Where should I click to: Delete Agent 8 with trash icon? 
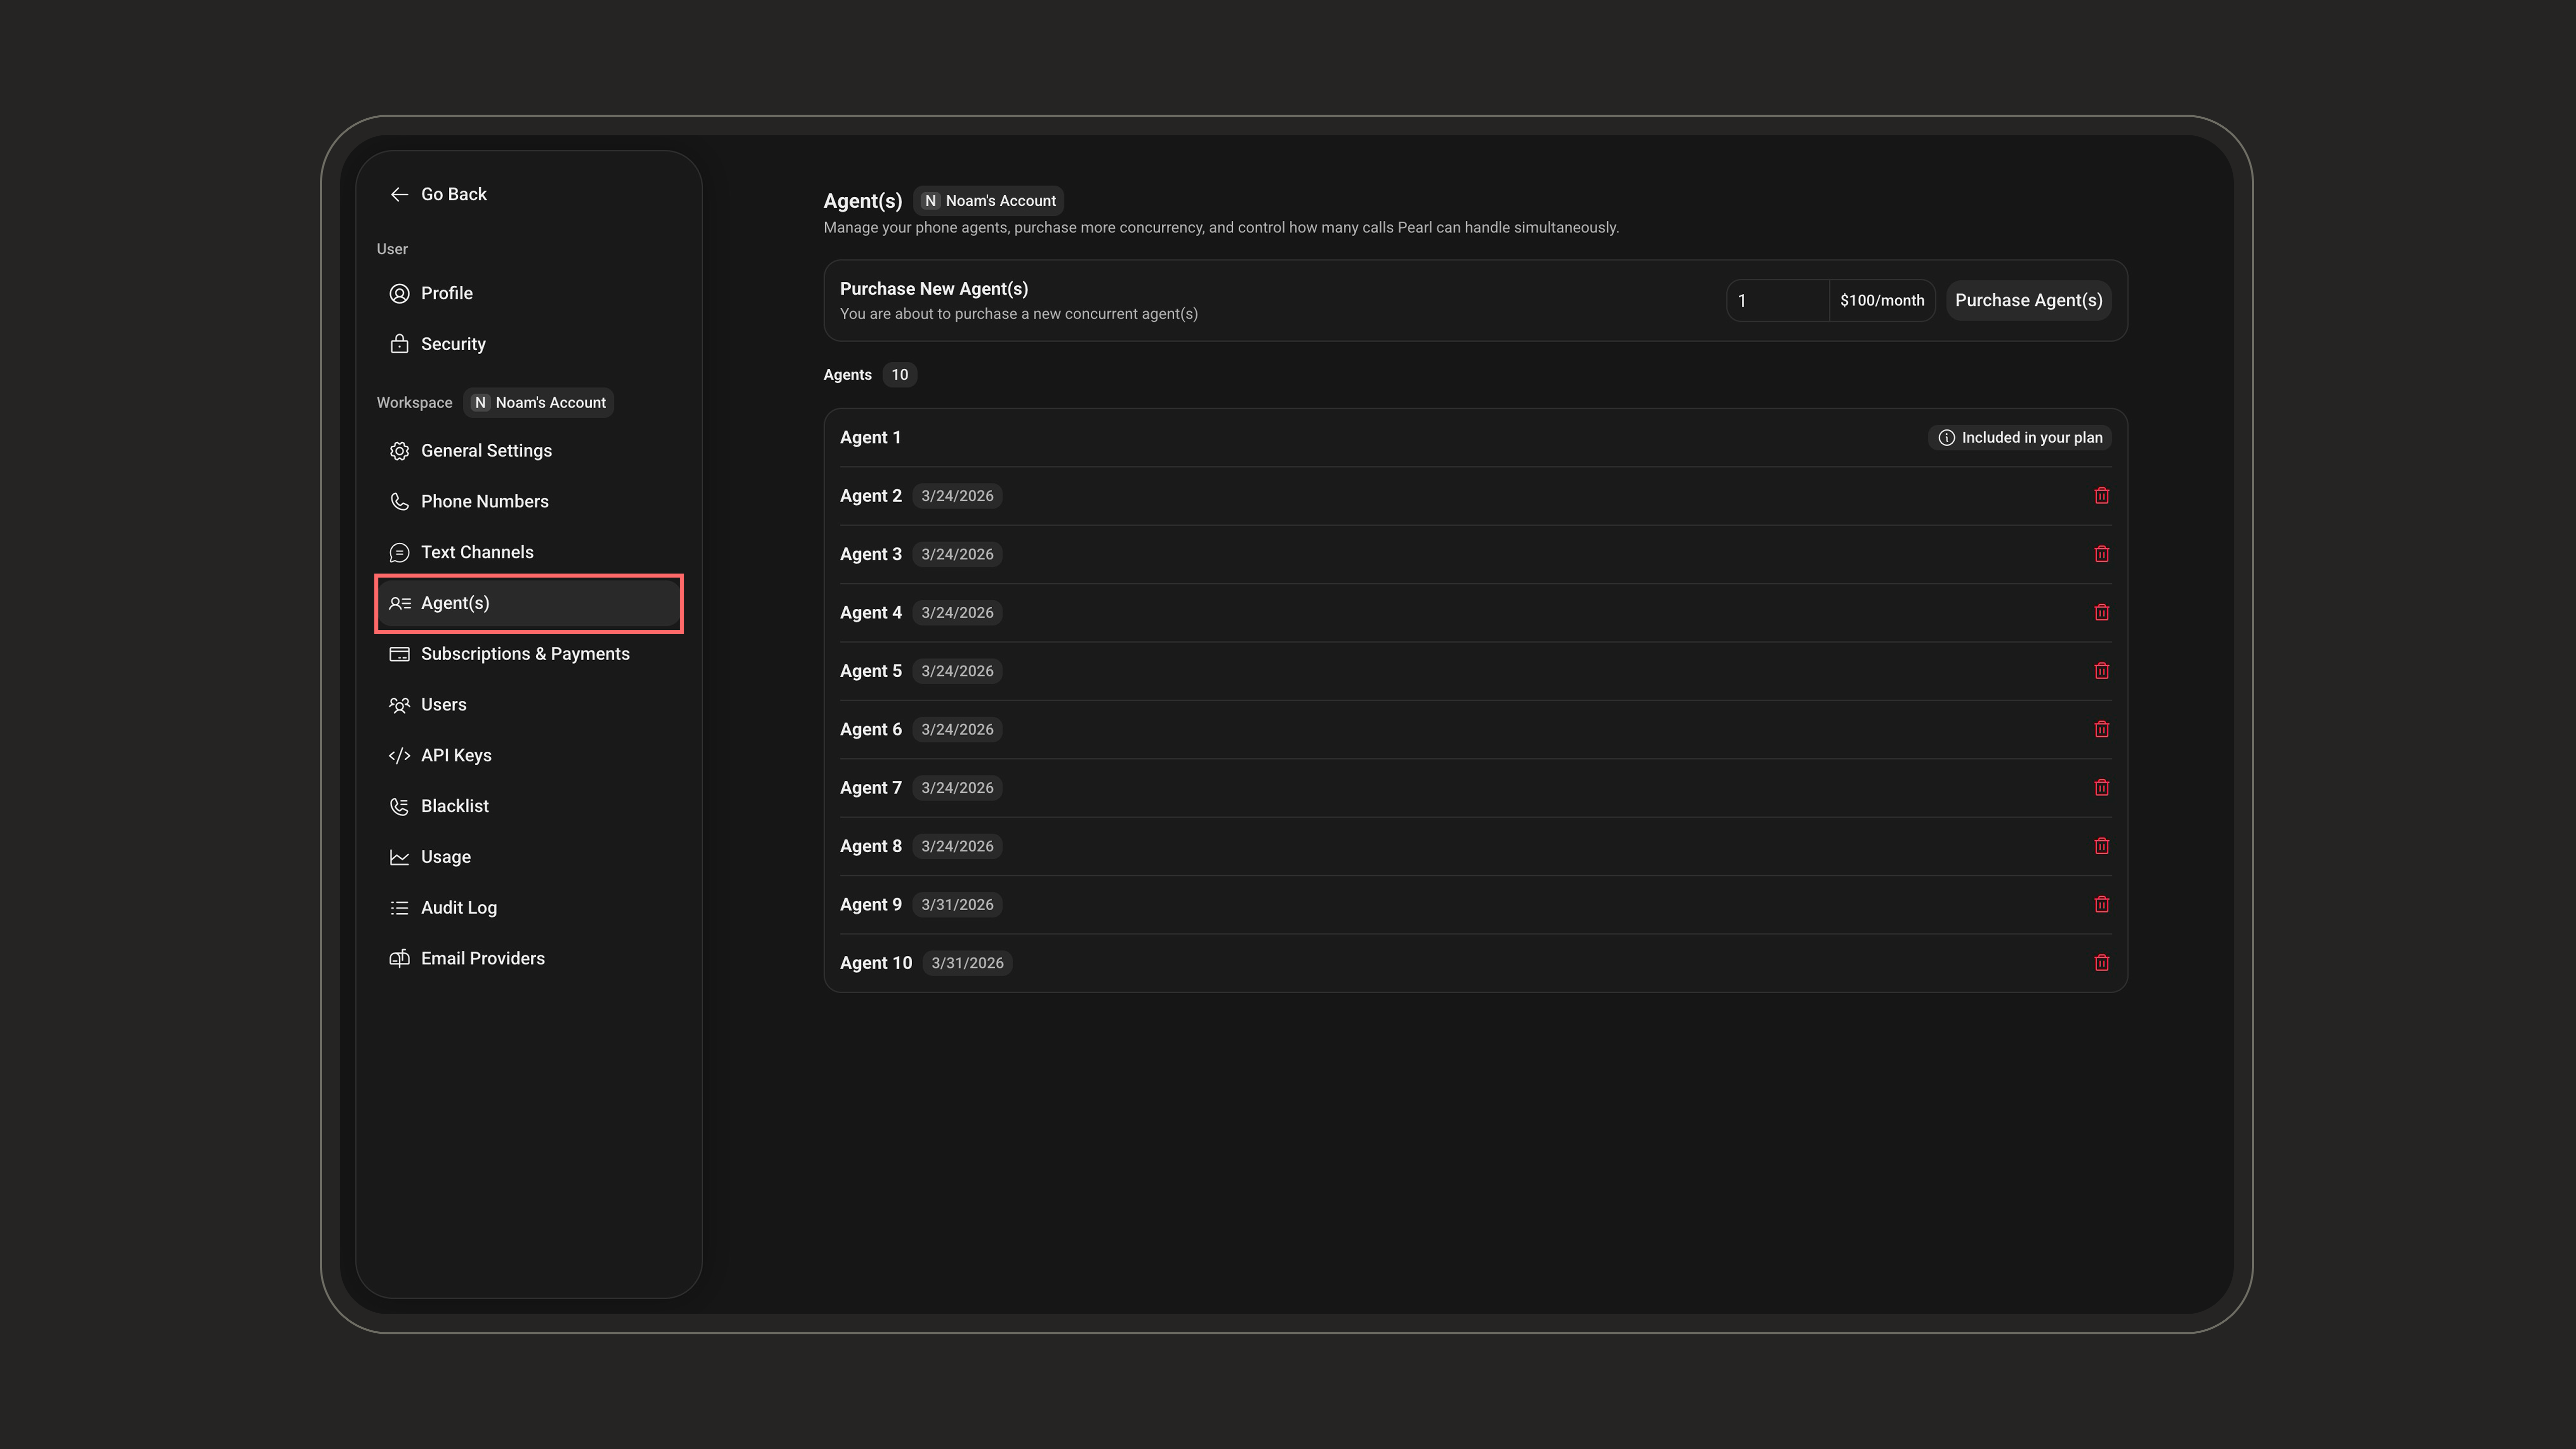pos(2101,846)
